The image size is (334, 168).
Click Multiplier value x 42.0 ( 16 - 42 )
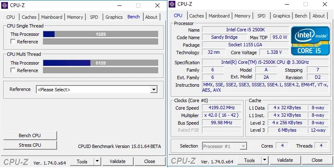click(222, 115)
